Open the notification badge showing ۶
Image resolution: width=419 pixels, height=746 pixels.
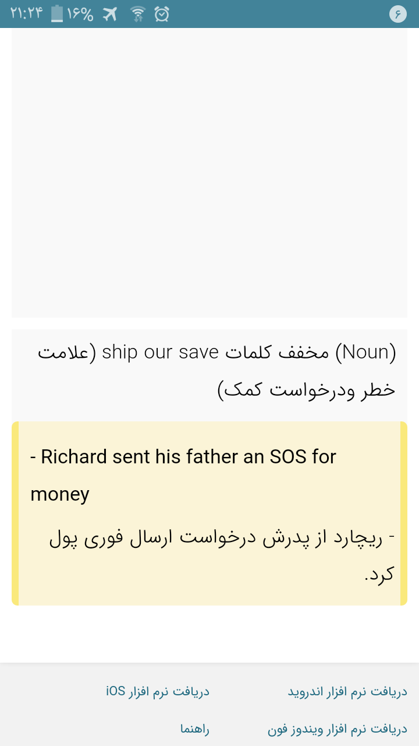point(397,14)
